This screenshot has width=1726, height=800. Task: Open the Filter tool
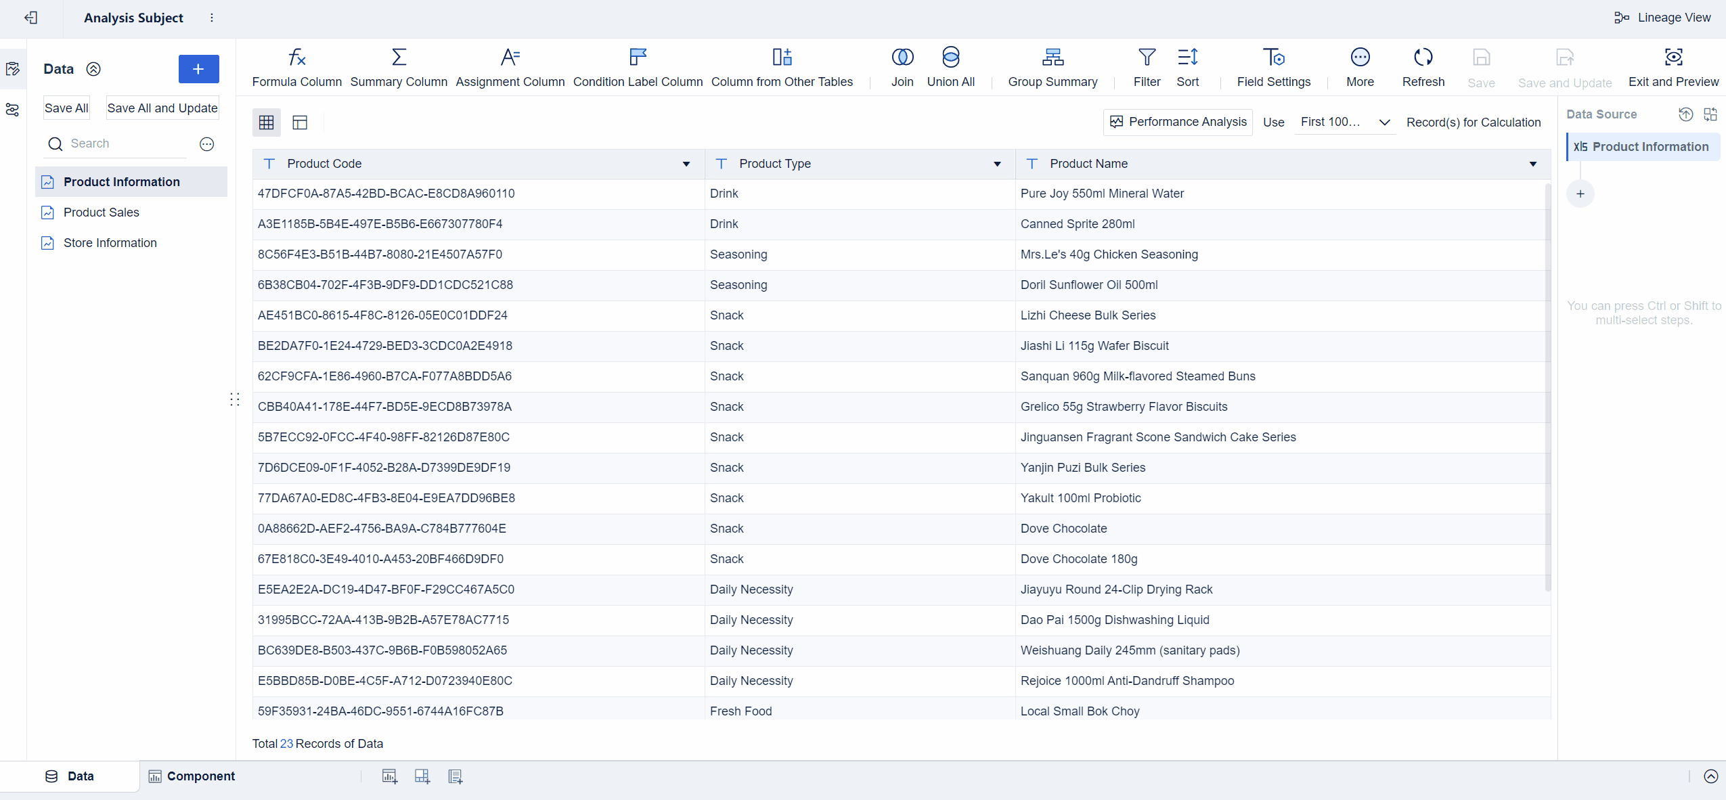click(1147, 68)
